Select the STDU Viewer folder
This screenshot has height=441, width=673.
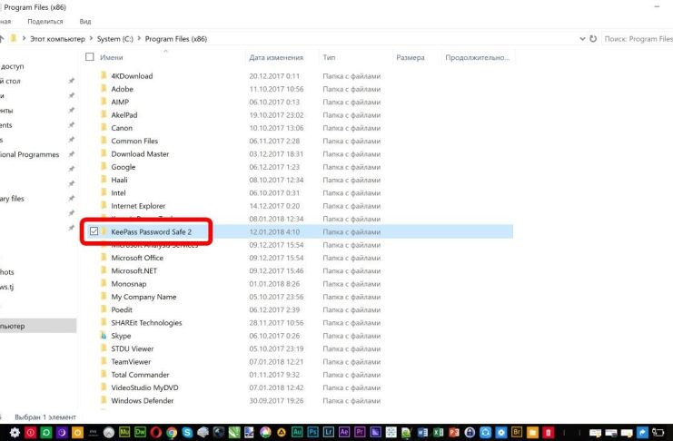tap(133, 348)
